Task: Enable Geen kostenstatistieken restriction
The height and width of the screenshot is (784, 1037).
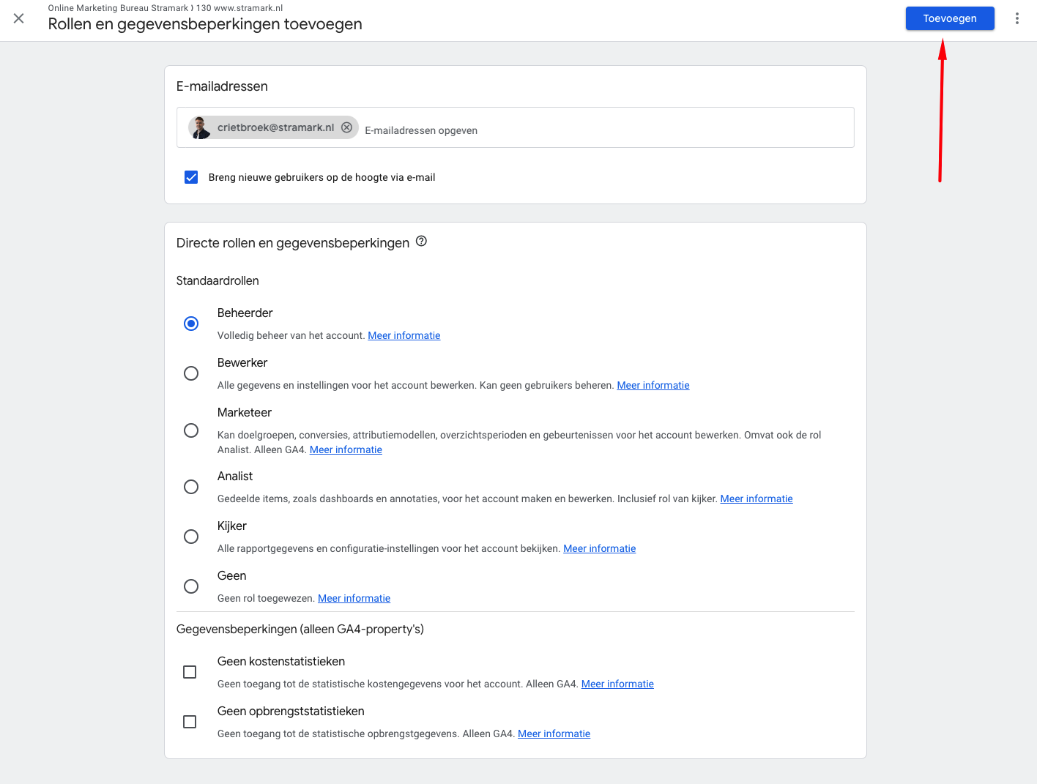Action: click(x=190, y=671)
